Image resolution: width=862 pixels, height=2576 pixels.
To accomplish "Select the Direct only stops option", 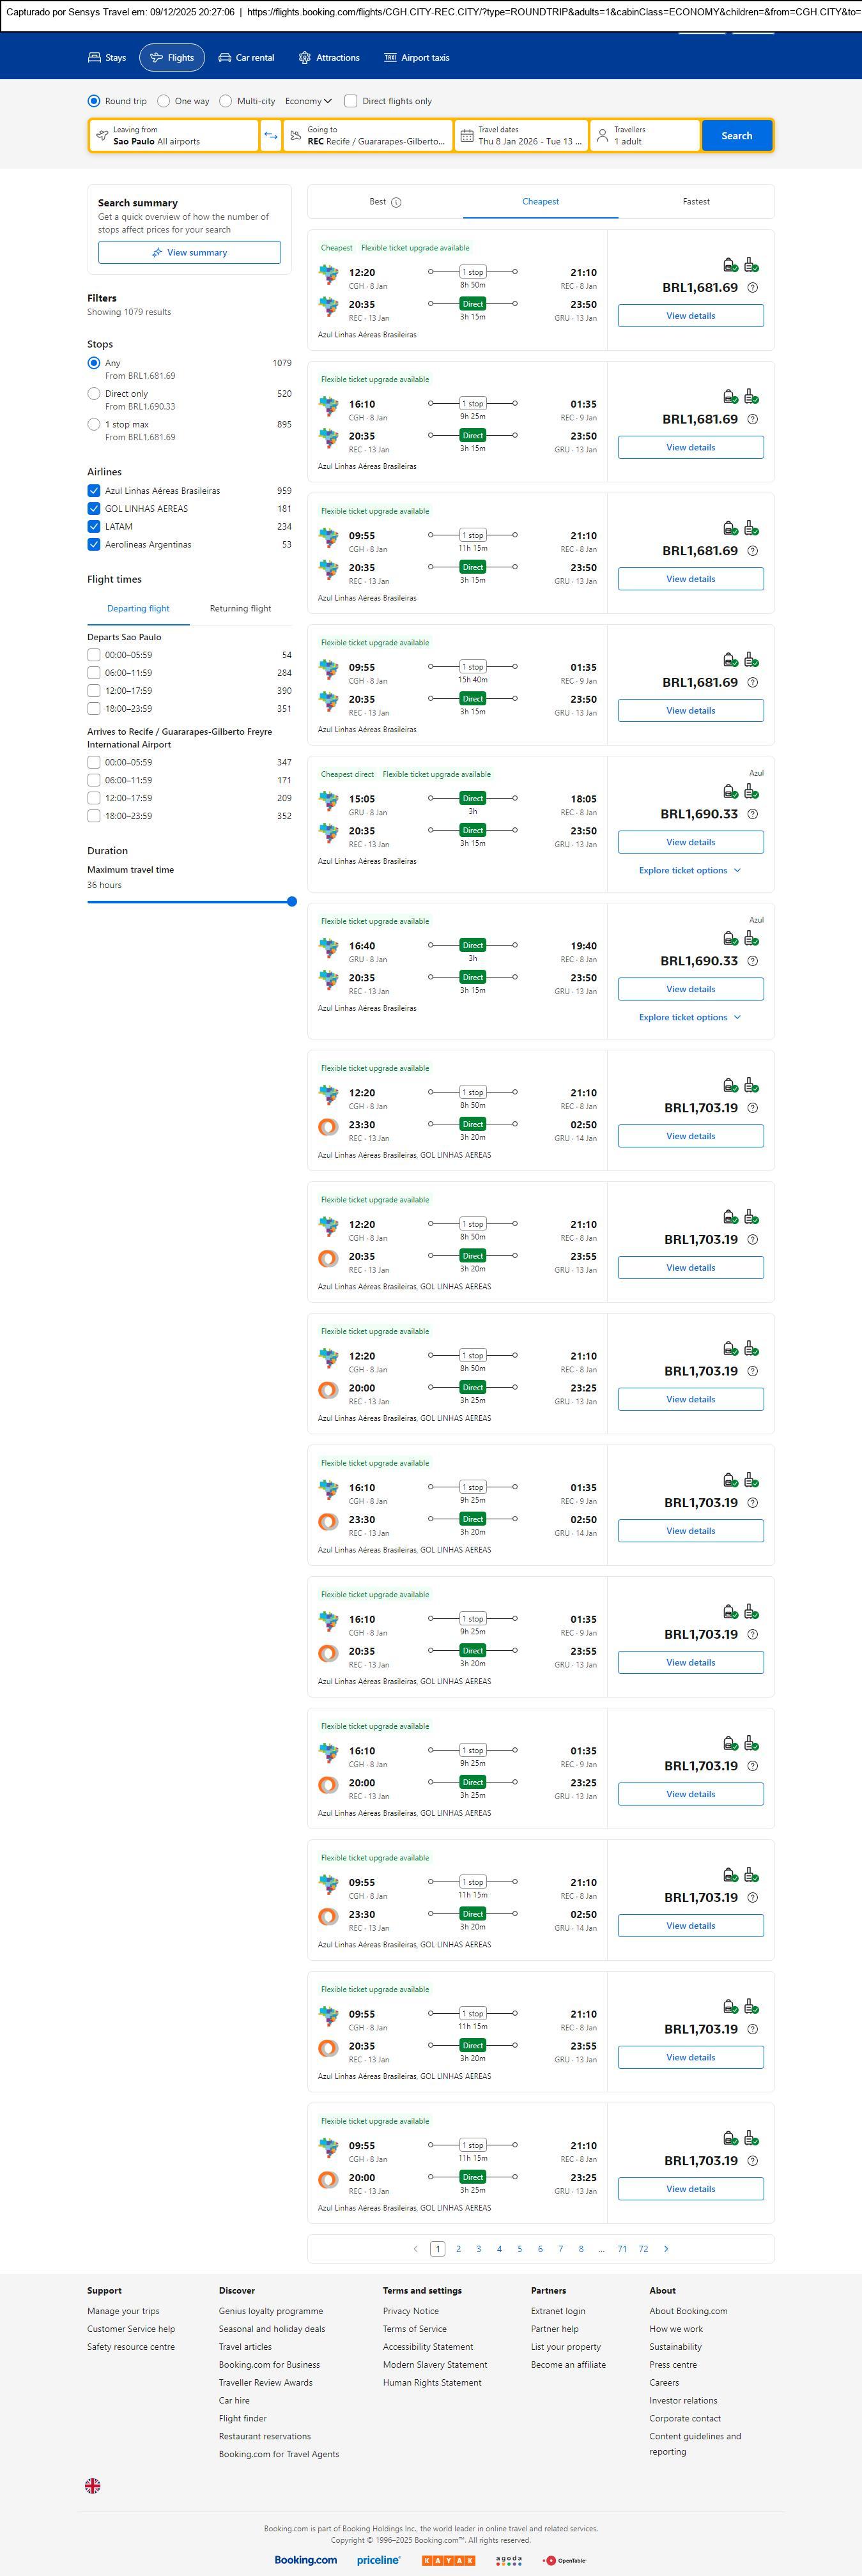I will click(94, 394).
